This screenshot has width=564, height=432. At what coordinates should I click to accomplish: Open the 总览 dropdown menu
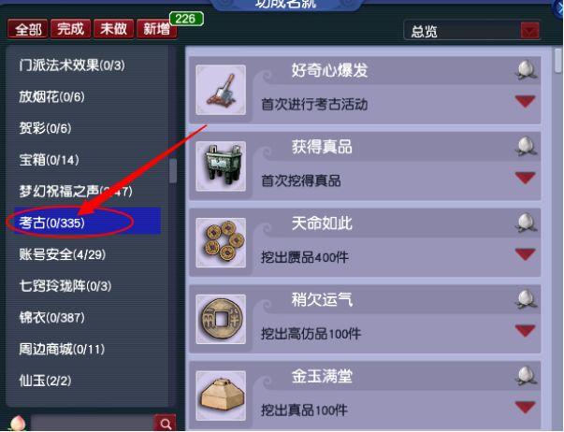click(529, 31)
